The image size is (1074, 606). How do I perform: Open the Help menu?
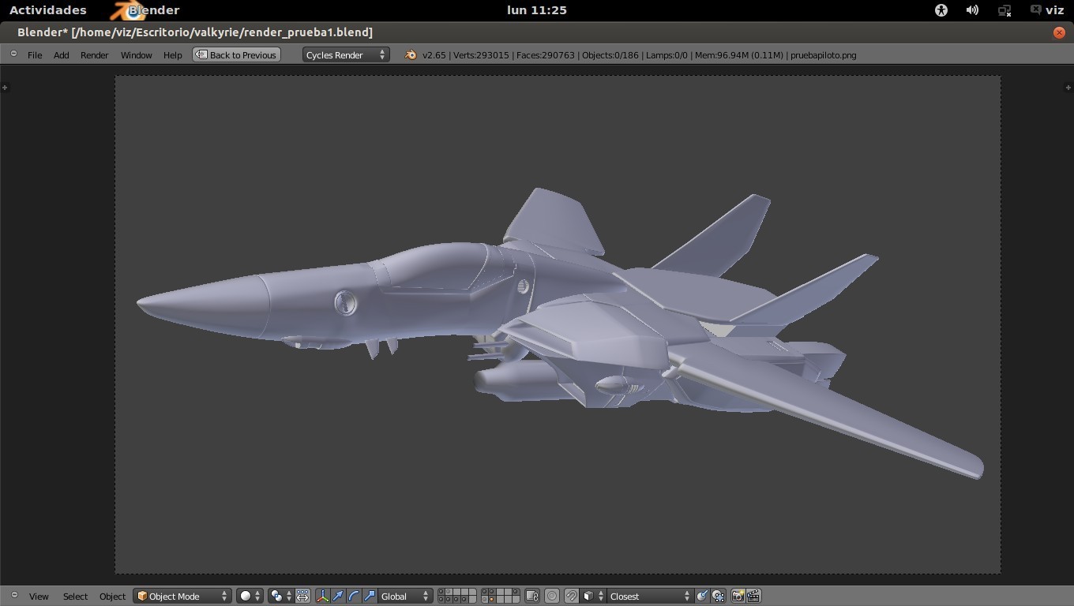[172, 55]
